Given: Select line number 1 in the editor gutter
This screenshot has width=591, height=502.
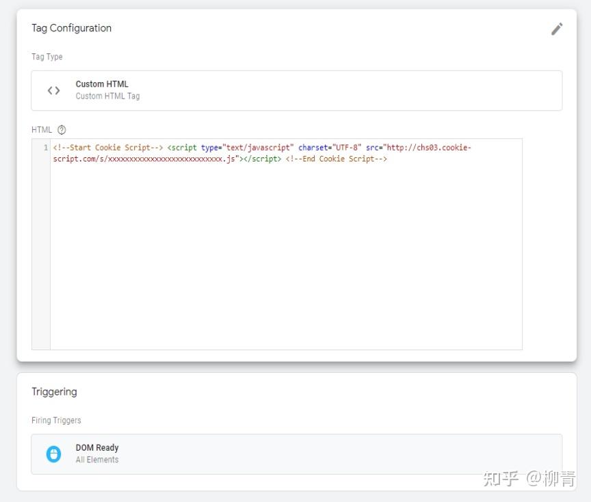Looking at the screenshot, I should pos(45,147).
